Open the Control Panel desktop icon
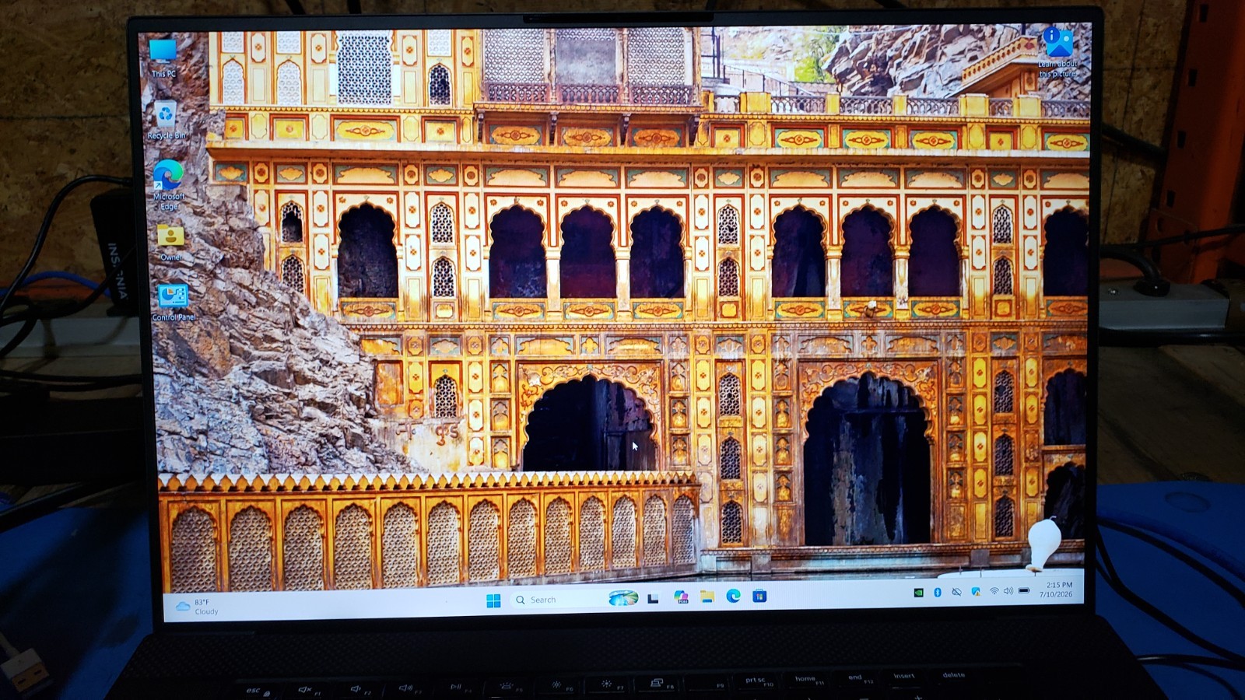 tap(174, 302)
